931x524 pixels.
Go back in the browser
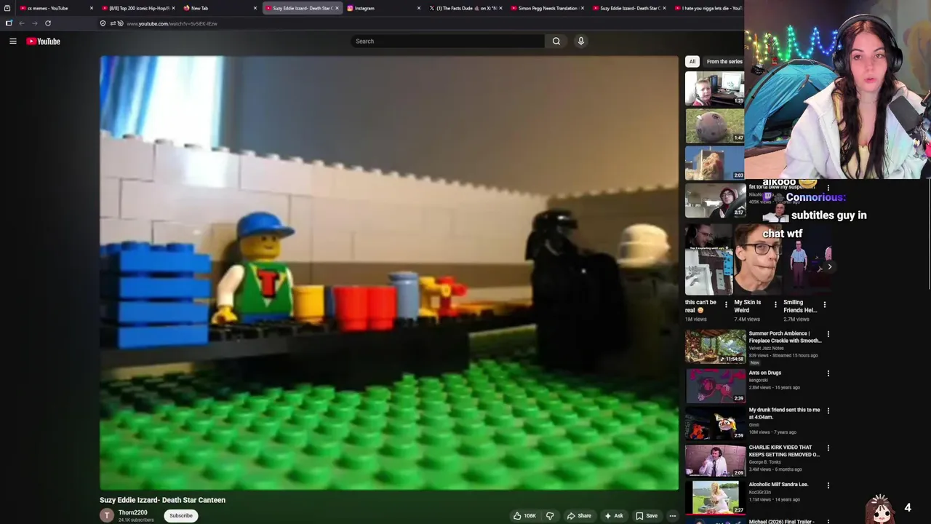22,23
